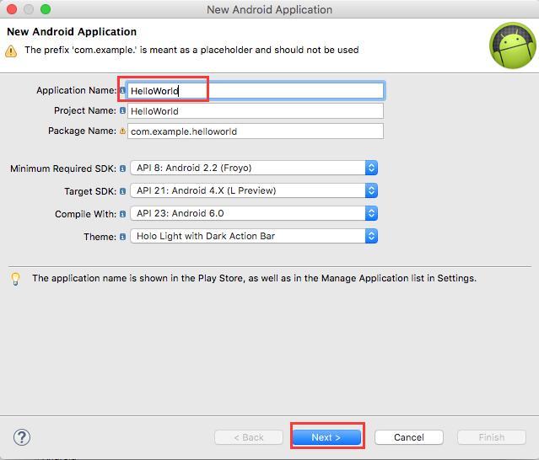Click the Package Name label
This screenshot has width=539, height=460.
point(82,131)
